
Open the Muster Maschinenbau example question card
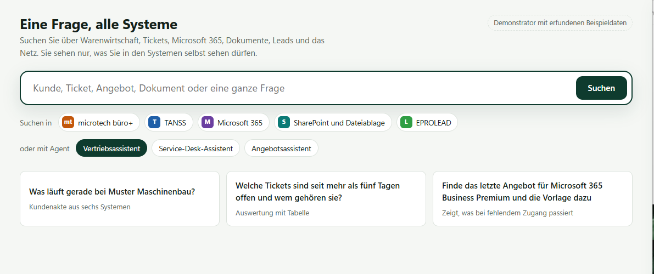click(x=120, y=198)
